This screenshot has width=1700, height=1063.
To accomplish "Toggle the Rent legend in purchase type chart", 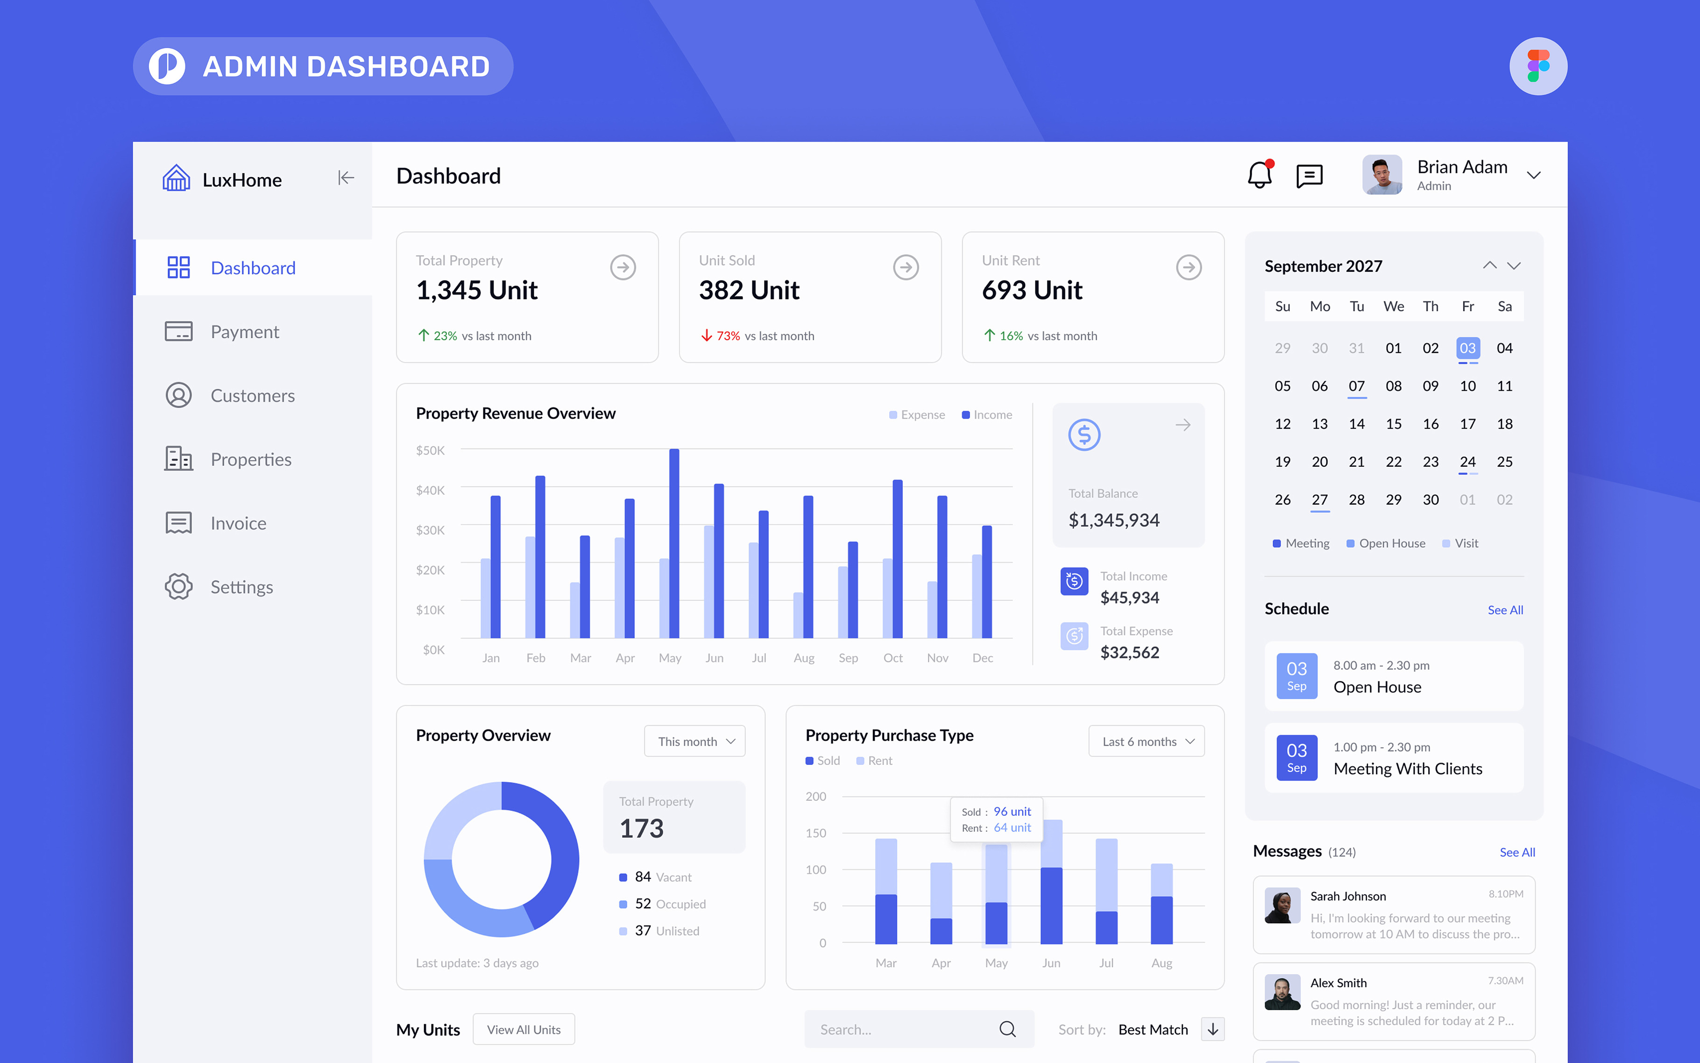I will point(874,761).
